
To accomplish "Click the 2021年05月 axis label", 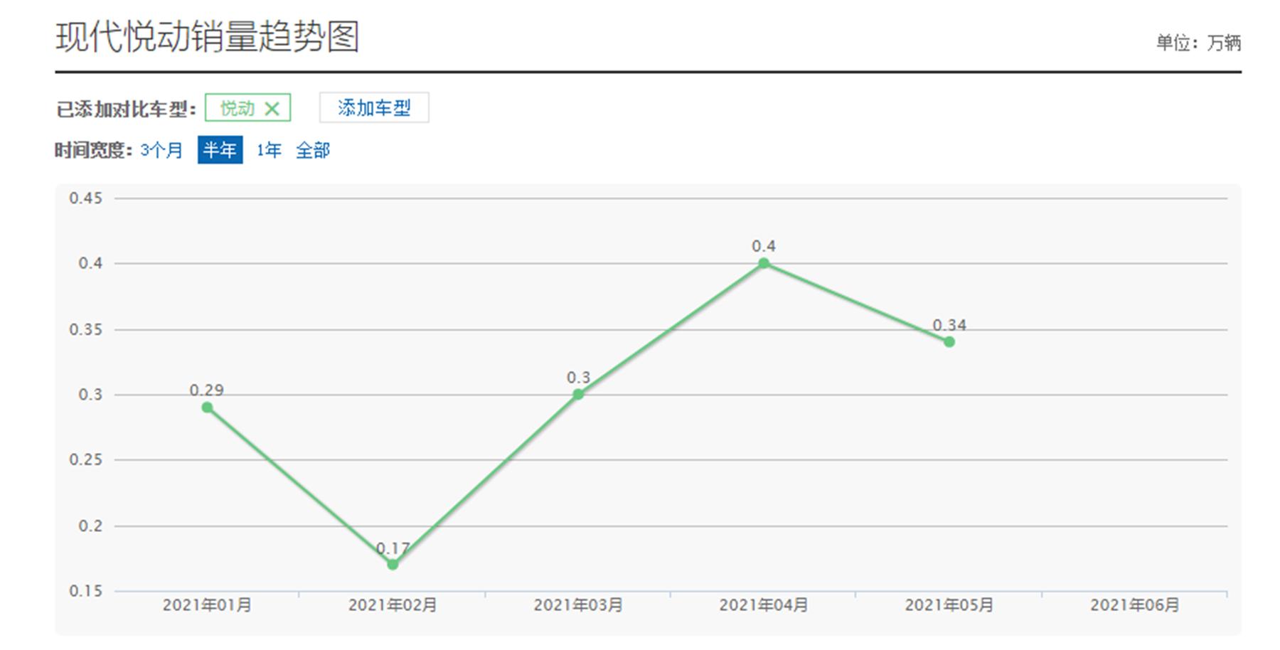I will 949,605.
